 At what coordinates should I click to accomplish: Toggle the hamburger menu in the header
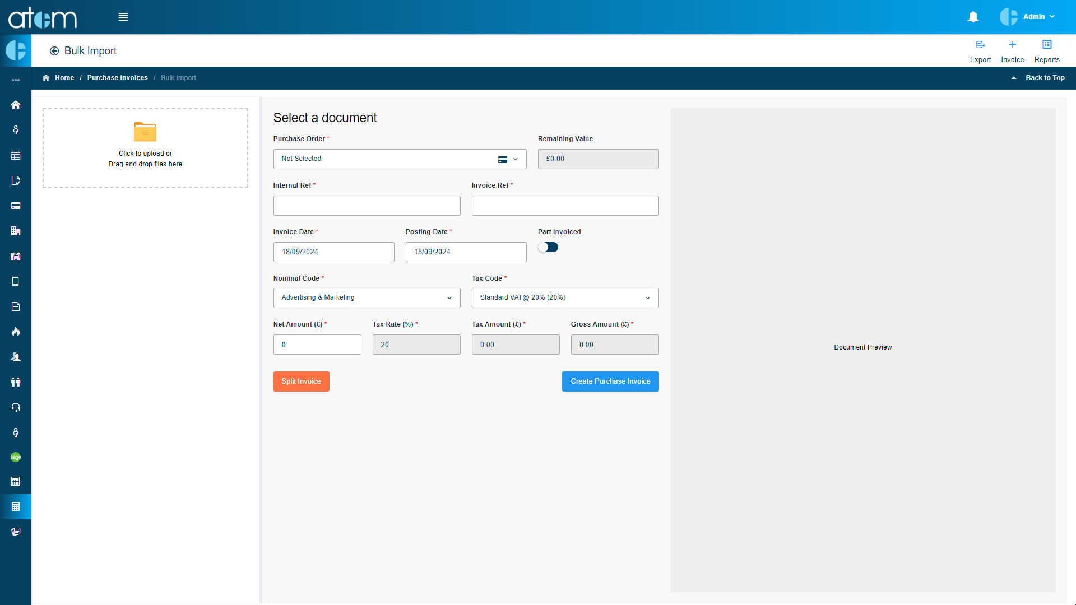[x=123, y=17]
